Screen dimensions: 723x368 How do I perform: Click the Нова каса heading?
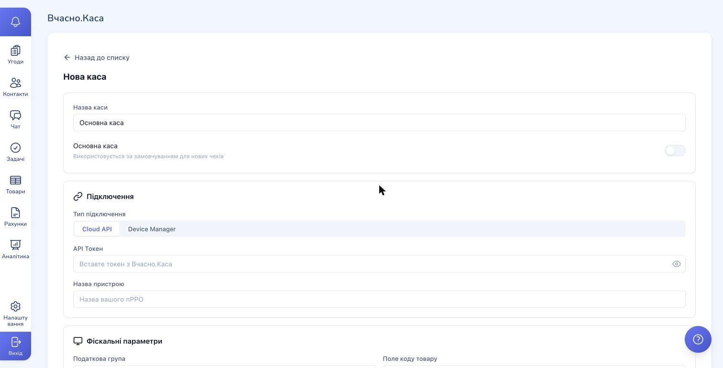(85, 77)
